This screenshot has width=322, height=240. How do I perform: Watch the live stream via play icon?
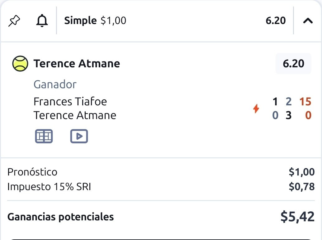(79, 136)
